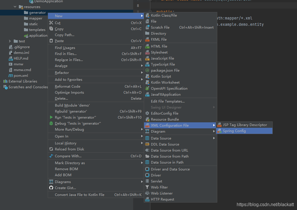Click the package.json File icon
The width and height of the screenshot is (297, 210).
(147, 70)
